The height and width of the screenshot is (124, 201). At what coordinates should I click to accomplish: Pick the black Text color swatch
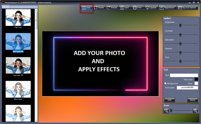(x=196, y=79)
